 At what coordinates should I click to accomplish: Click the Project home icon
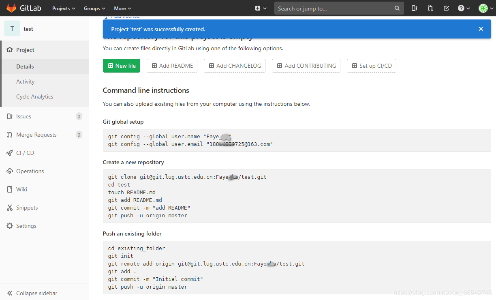coord(10,50)
